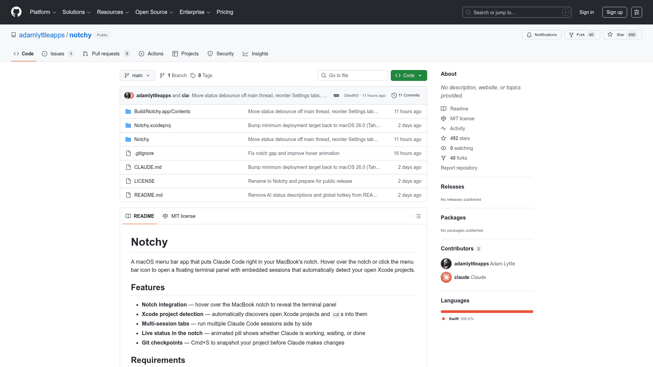Viewport: 653px width, 367px height.
Task: Open the appearance settings icon next to Sign up
Action: coord(636,12)
